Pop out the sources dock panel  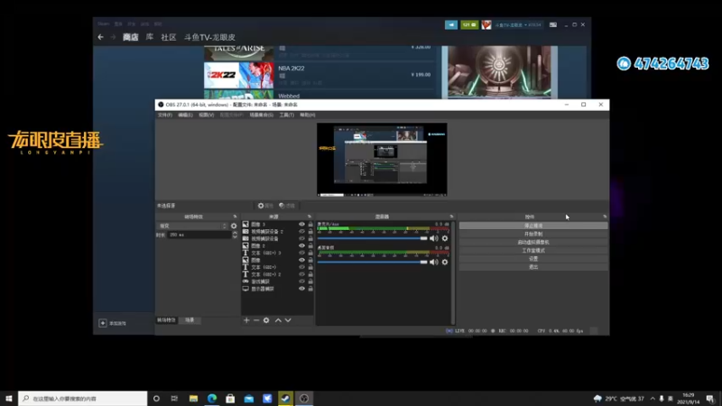click(310, 217)
